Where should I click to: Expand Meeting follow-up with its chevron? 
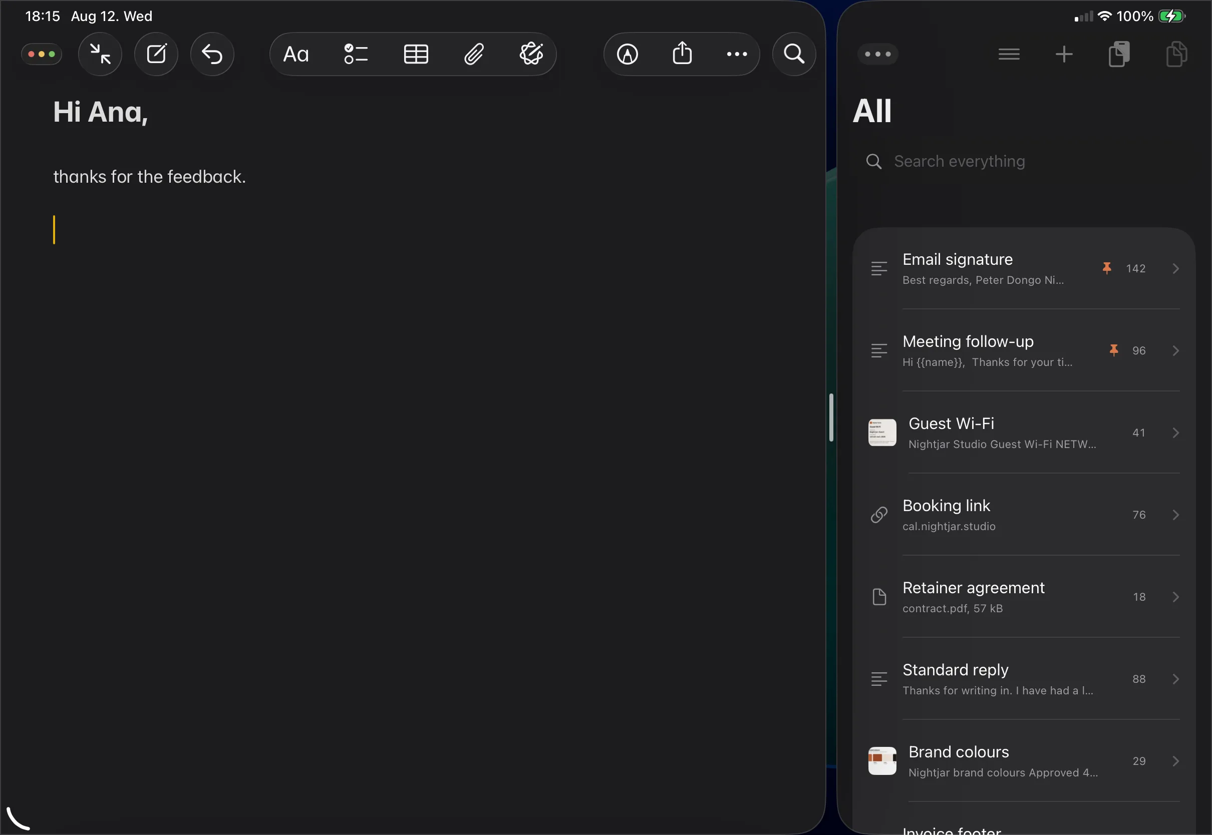[1176, 350]
